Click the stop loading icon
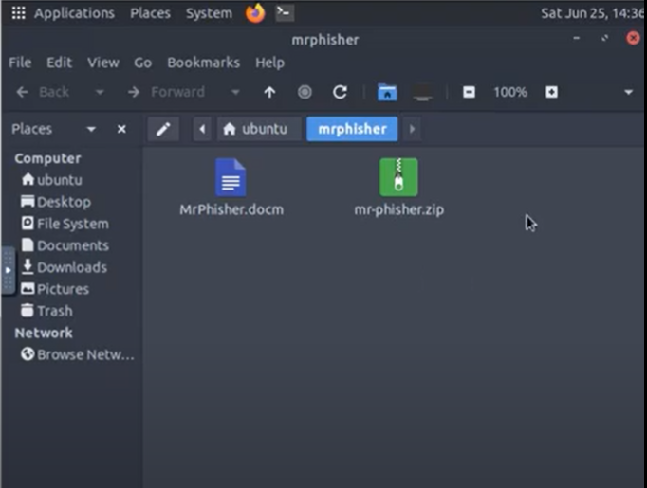 tap(305, 92)
